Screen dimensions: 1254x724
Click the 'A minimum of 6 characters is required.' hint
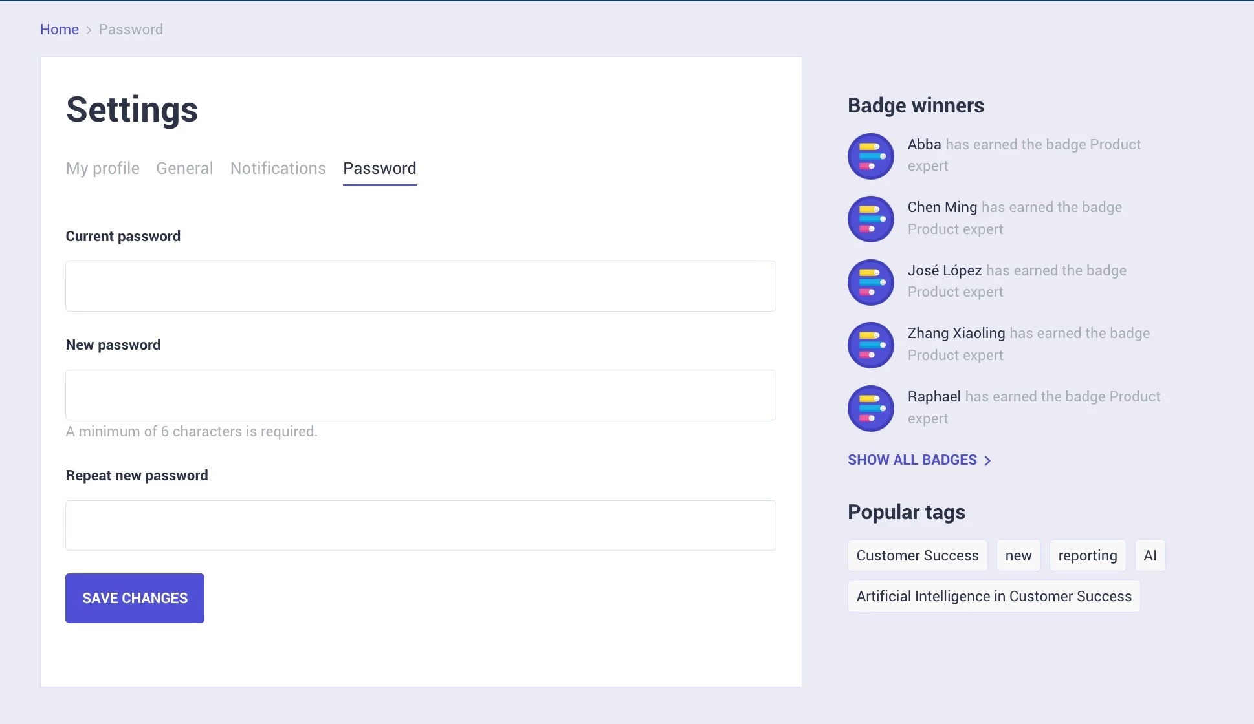[x=192, y=431]
